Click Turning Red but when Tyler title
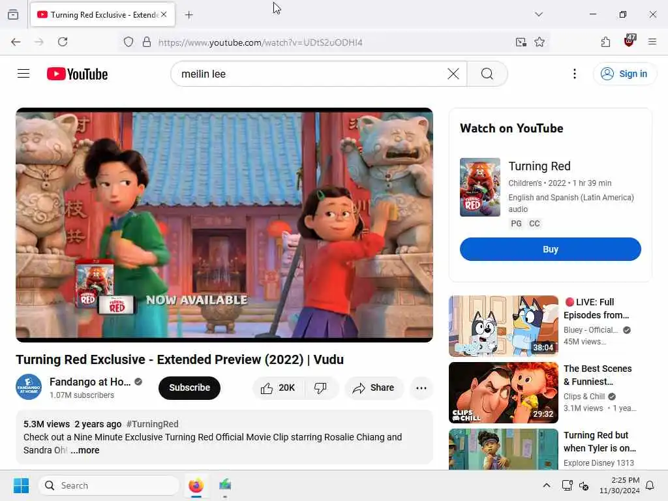Image resolution: width=668 pixels, height=501 pixels. coord(600,442)
